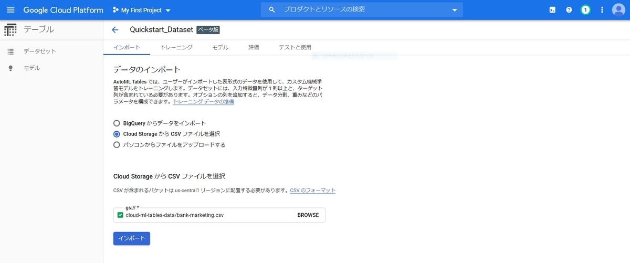Screen dimensions: 630x263
Task: Click the blue インポート button
Action: [x=132, y=238]
